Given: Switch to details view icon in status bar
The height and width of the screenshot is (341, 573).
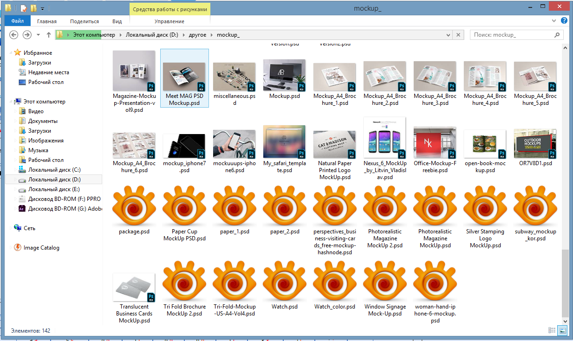Looking at the screenshot, I should (x=552, y=331).
